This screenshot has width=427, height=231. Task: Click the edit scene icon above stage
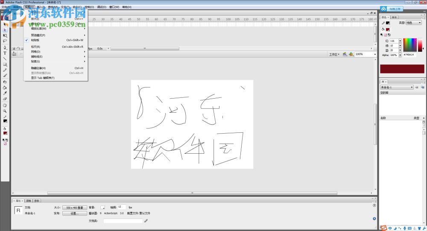(x=345, y=54)
